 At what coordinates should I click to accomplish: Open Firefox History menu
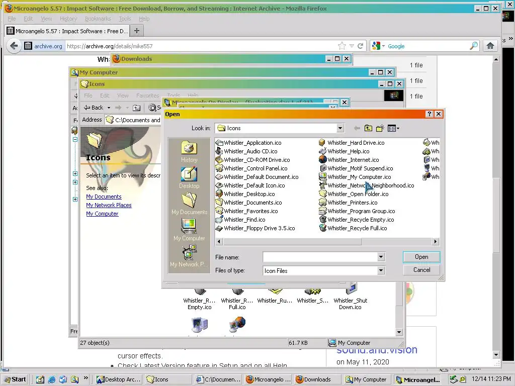(68, 19)
